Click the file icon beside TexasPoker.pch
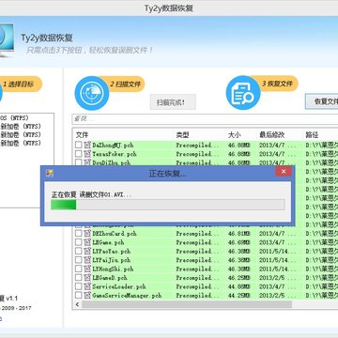 click(x=87, y=154)
